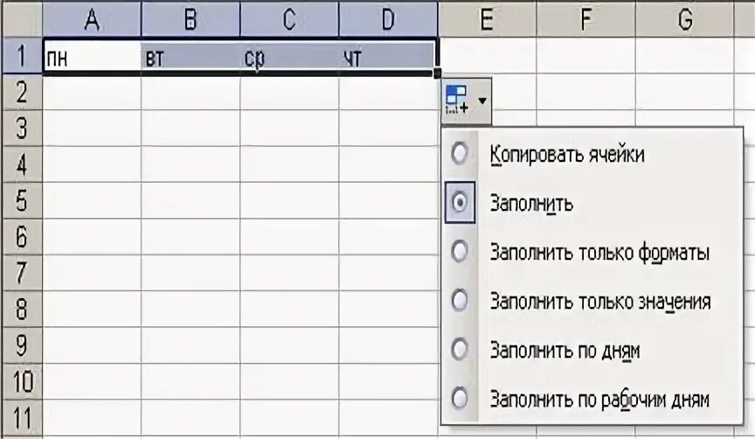
Task: Click cell C1 containing ср
Action: point(289,58)
